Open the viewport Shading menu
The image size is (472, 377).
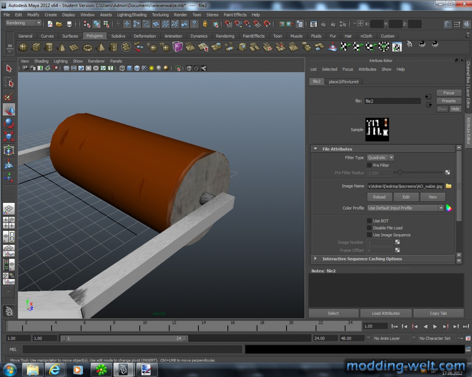point(41,61)
